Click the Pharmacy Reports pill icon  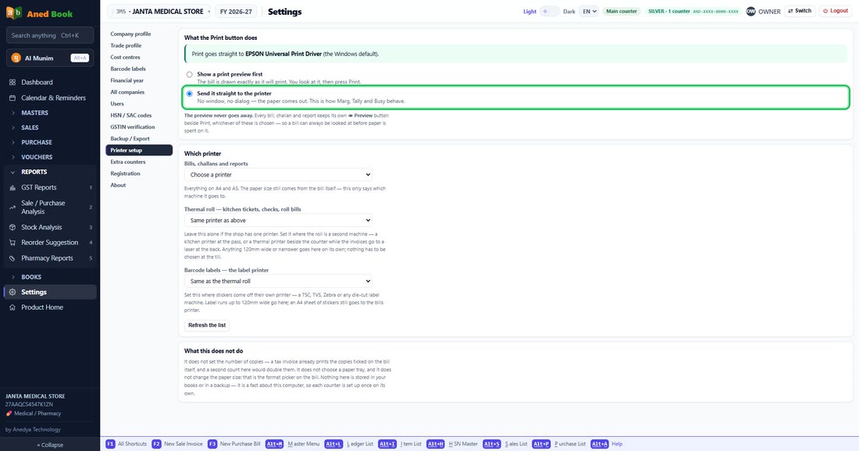[12, 258]
